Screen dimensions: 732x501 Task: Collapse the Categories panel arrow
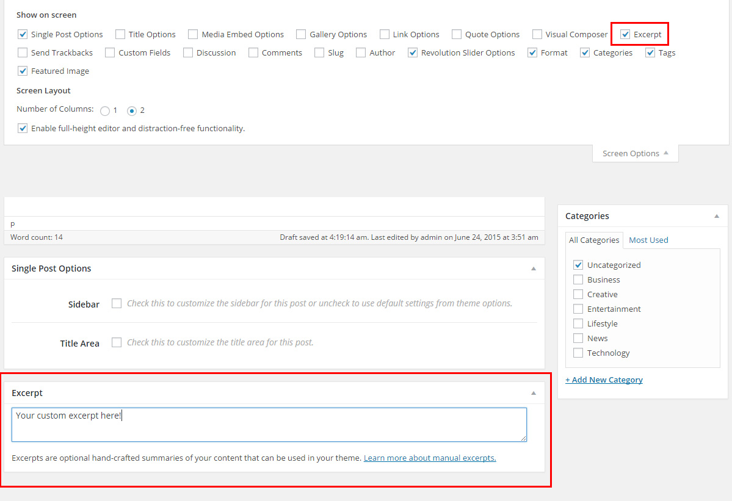pos(717,216)
